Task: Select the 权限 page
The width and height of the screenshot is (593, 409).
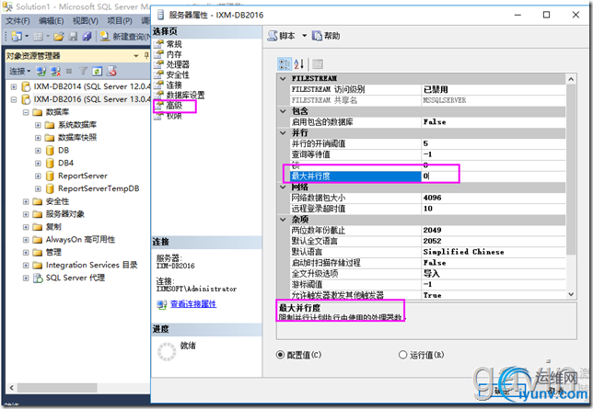Action: [x=174, y=116]
